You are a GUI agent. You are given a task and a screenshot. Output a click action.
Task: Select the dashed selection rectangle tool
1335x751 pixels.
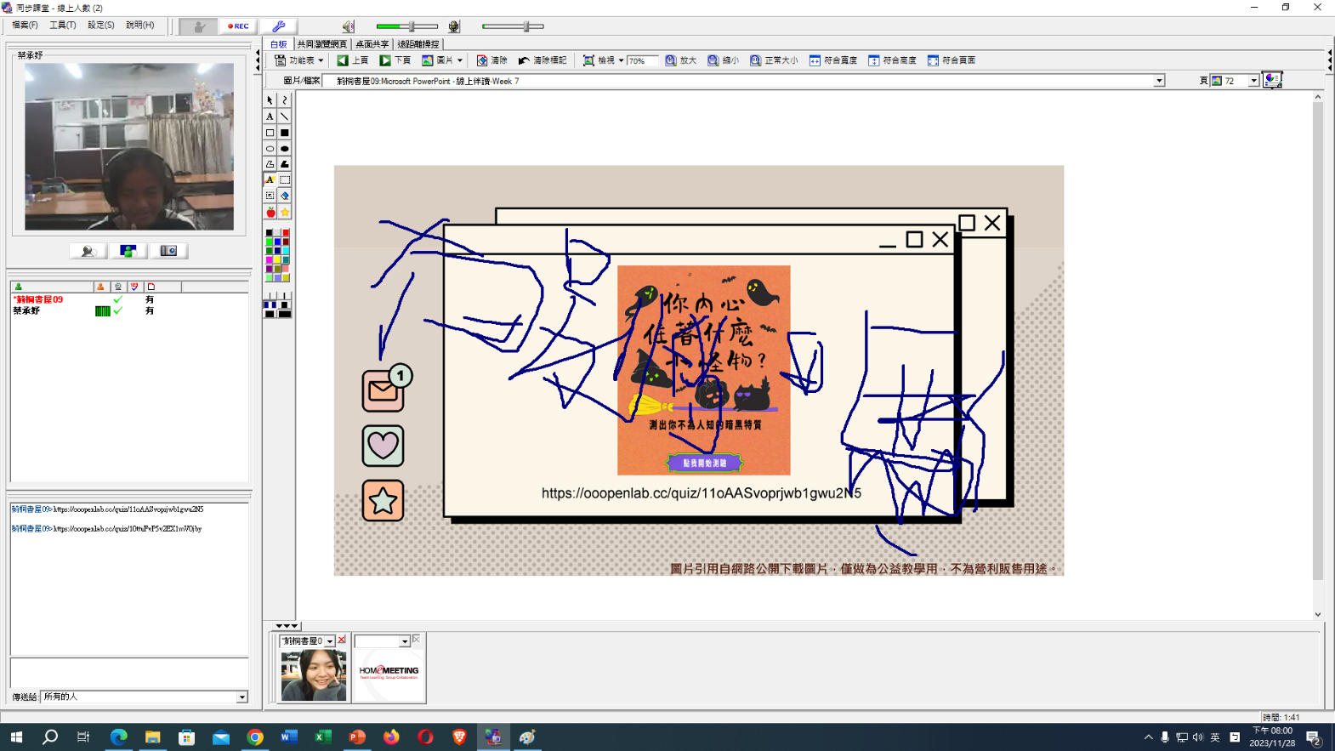pyautogui.click(x=285, y=180)
